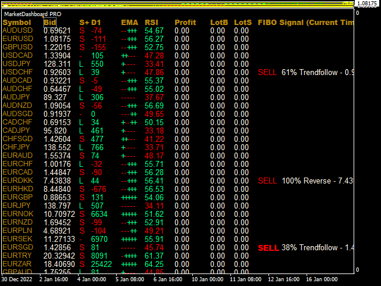Image resolution: width=381 pixels, height=286 pixels.
Task: Click the LotB column header
Action: click(219, 23)
